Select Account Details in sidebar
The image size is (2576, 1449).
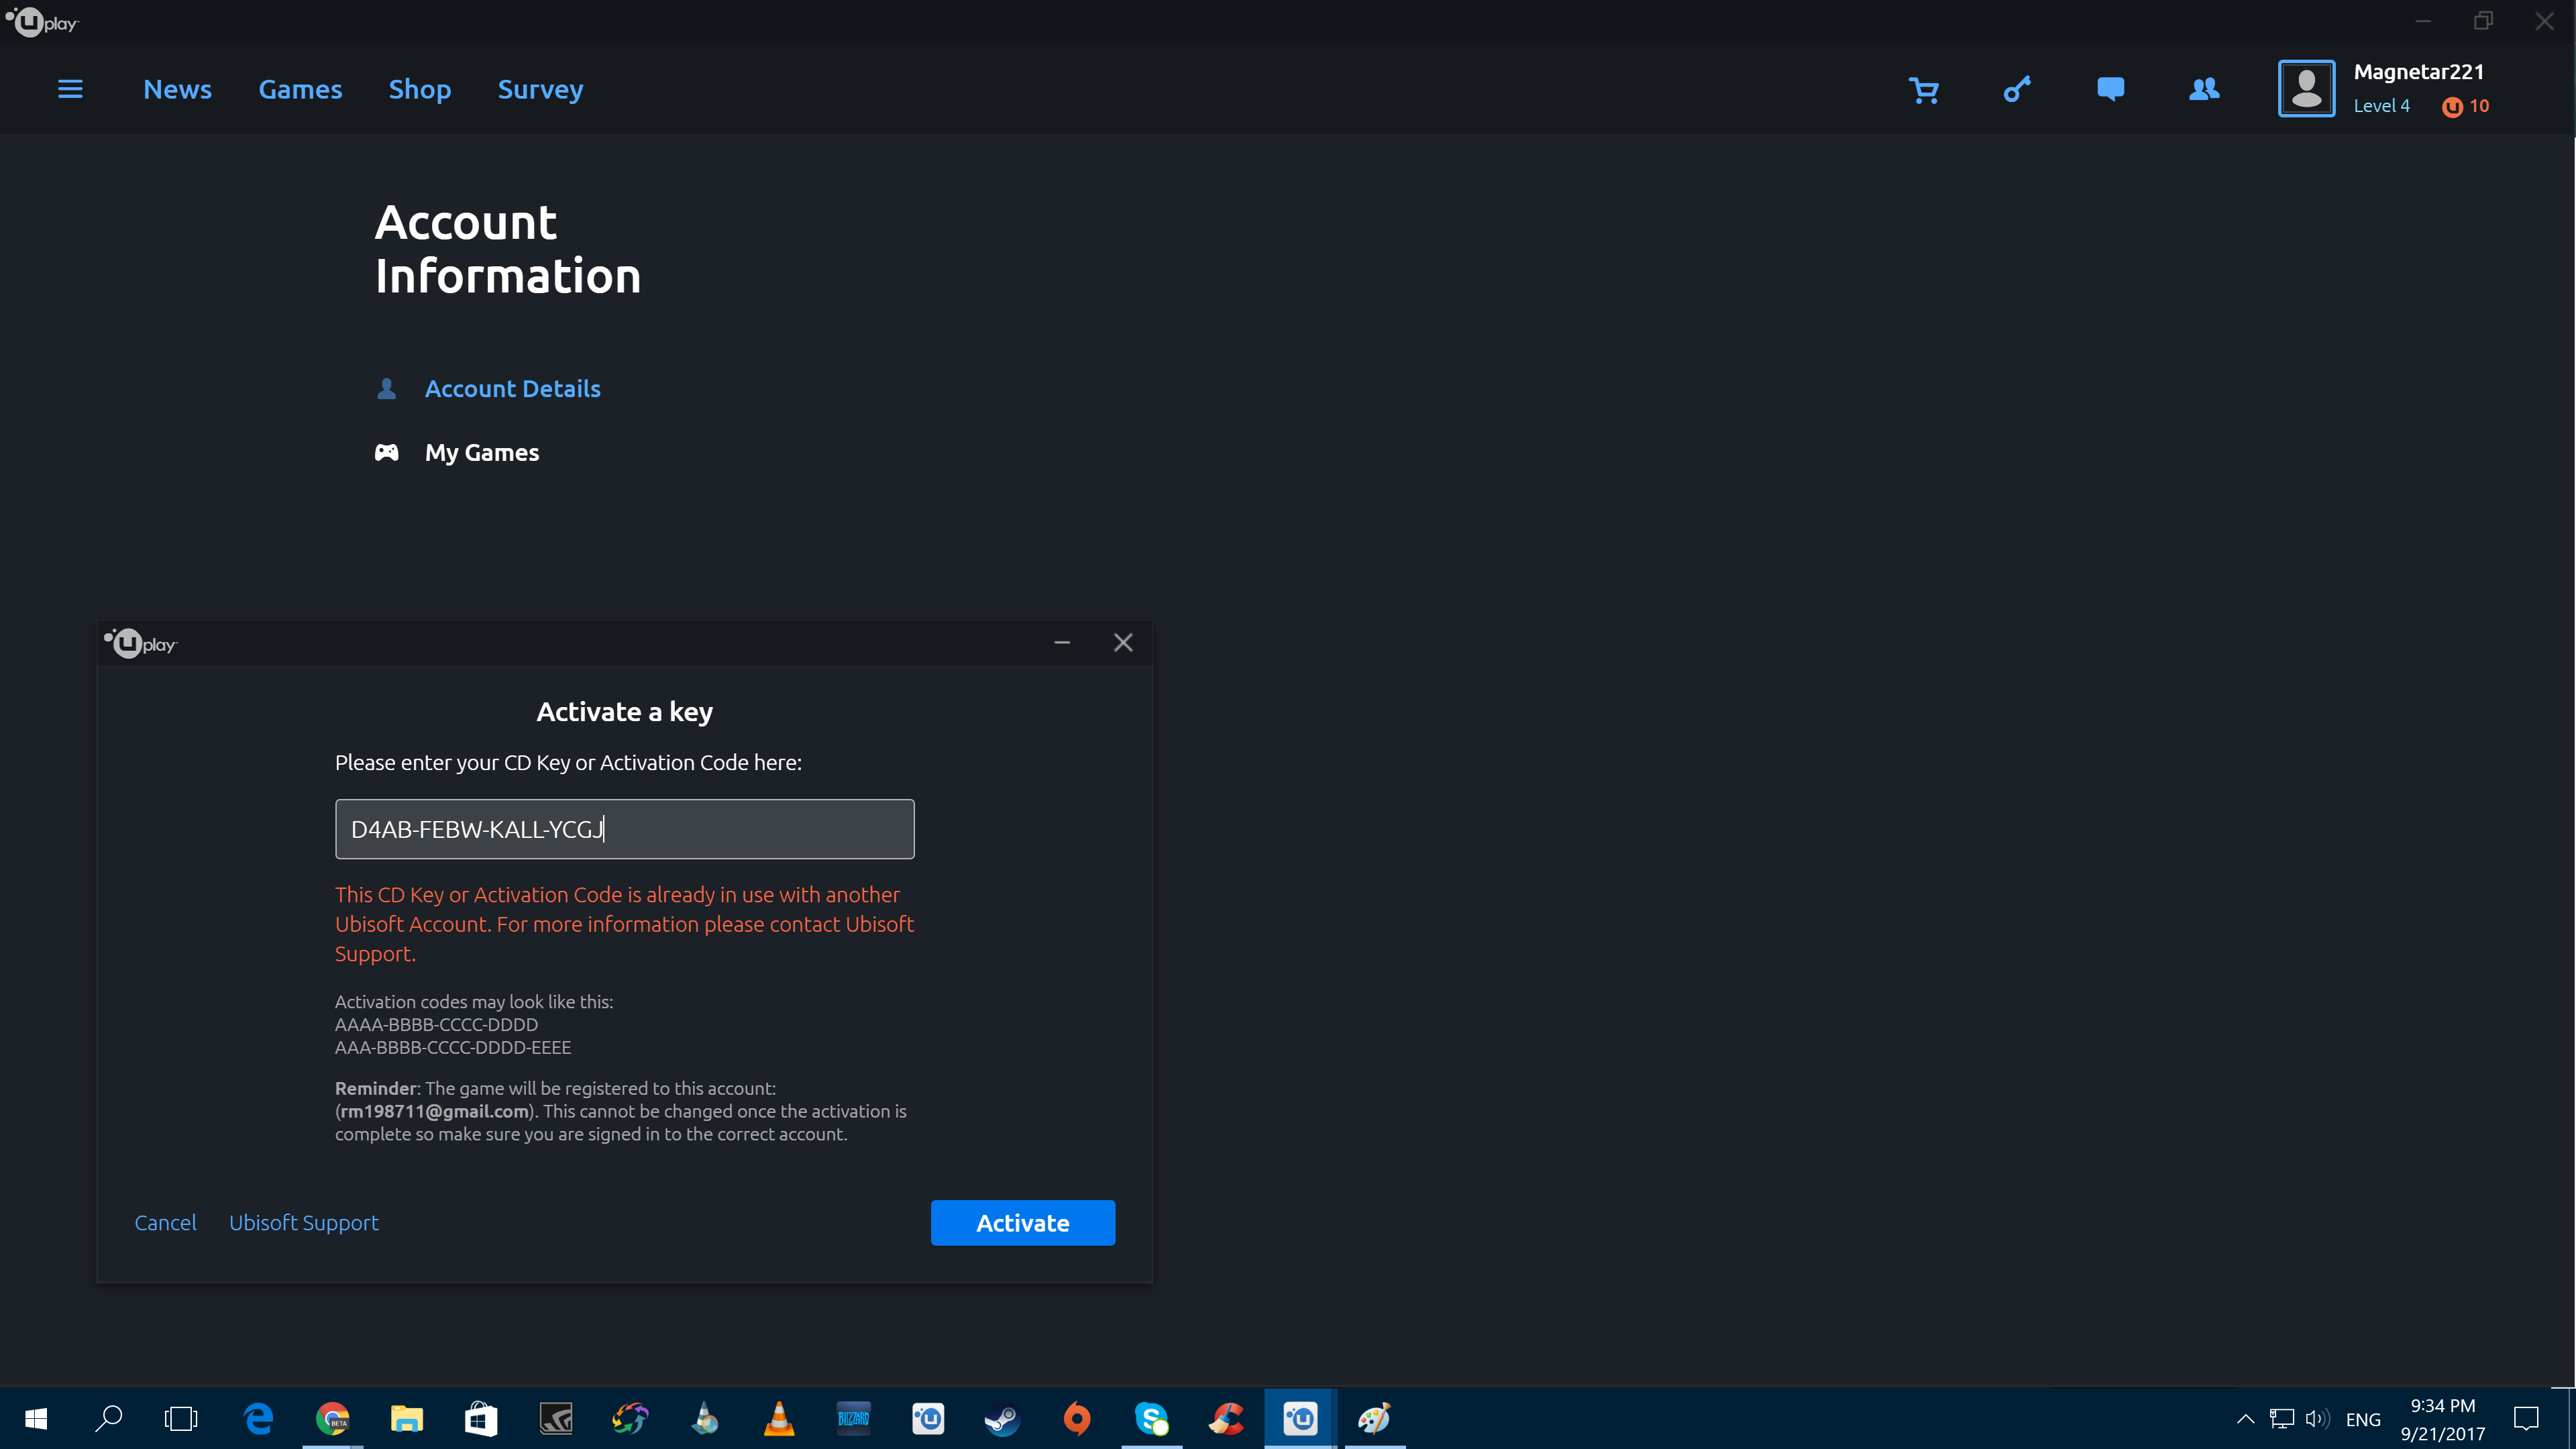point(512,388)
